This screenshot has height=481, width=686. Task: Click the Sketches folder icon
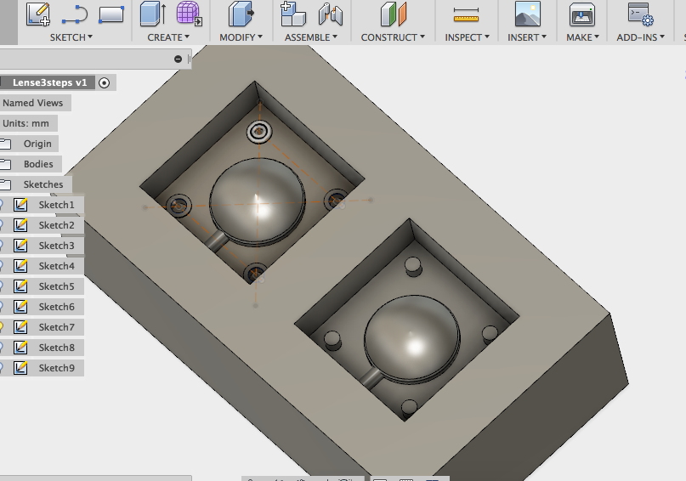(5, 184)
